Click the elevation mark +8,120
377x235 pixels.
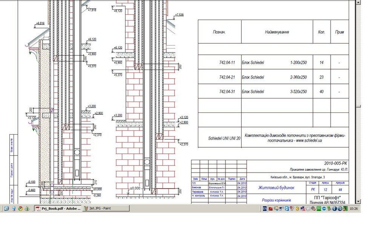(118, 11)
